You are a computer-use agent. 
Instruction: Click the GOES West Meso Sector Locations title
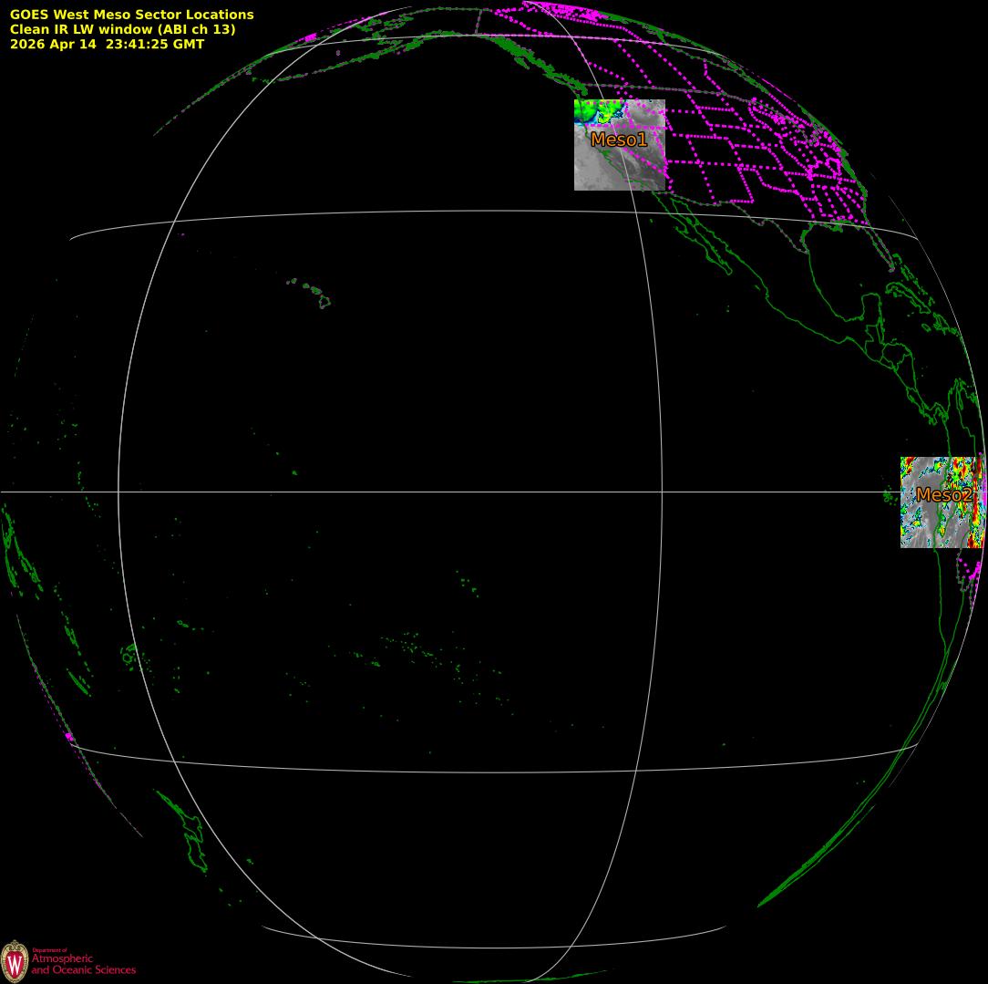[131, 15]
